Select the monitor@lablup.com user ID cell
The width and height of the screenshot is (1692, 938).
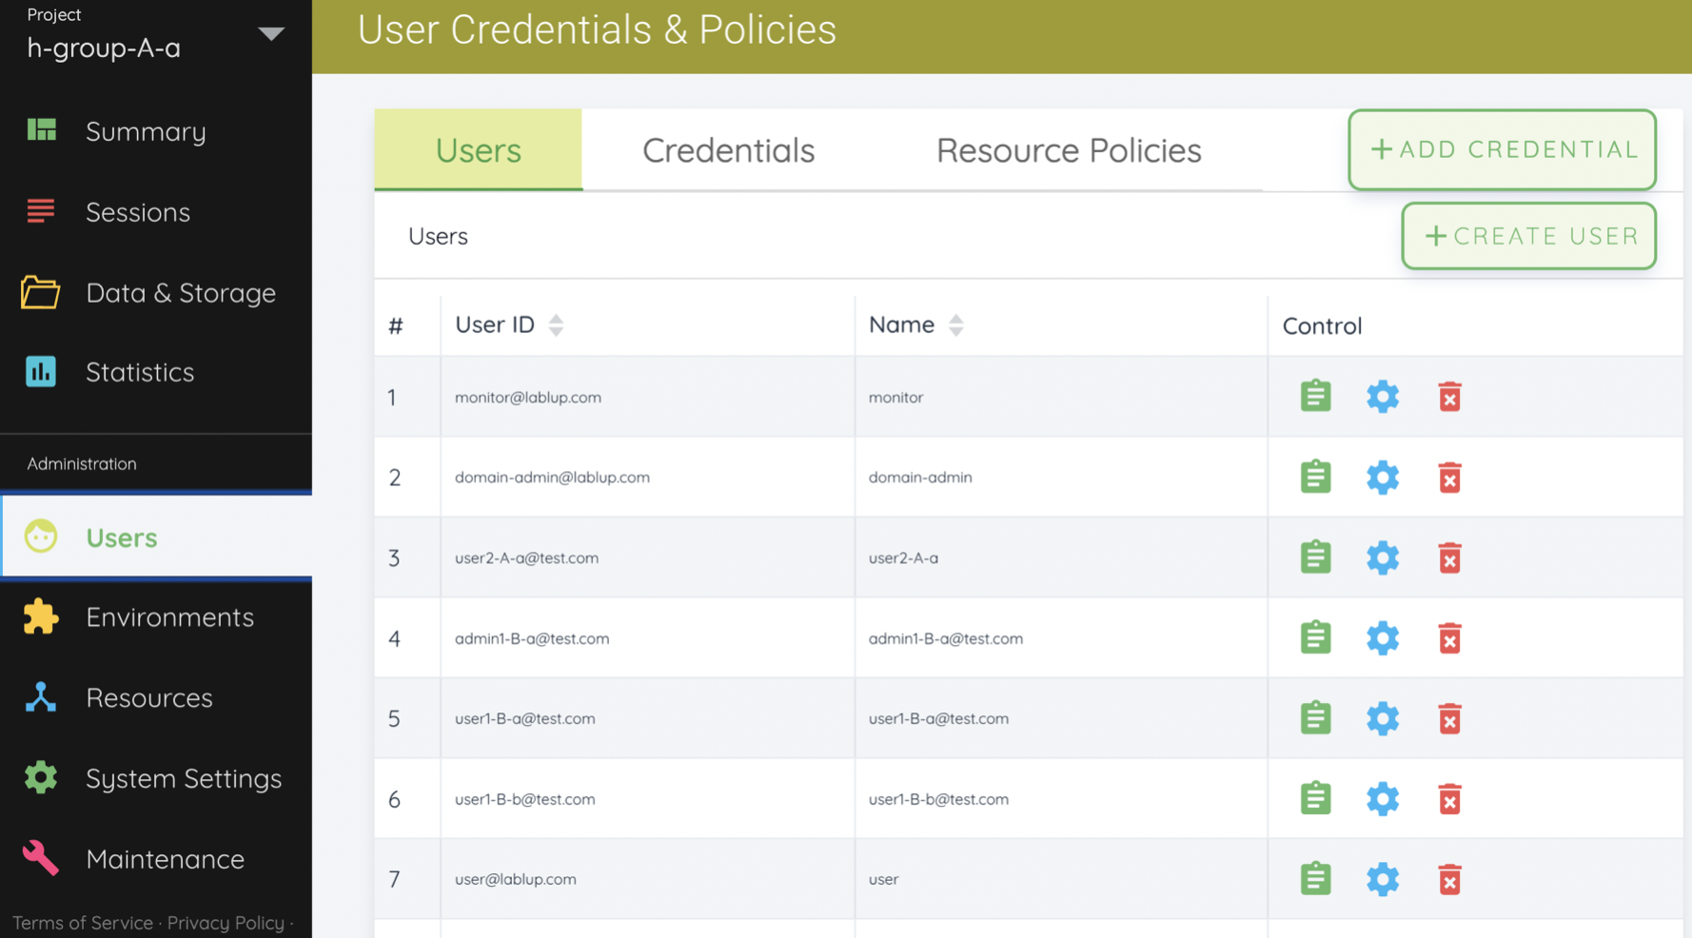[647, 397]
